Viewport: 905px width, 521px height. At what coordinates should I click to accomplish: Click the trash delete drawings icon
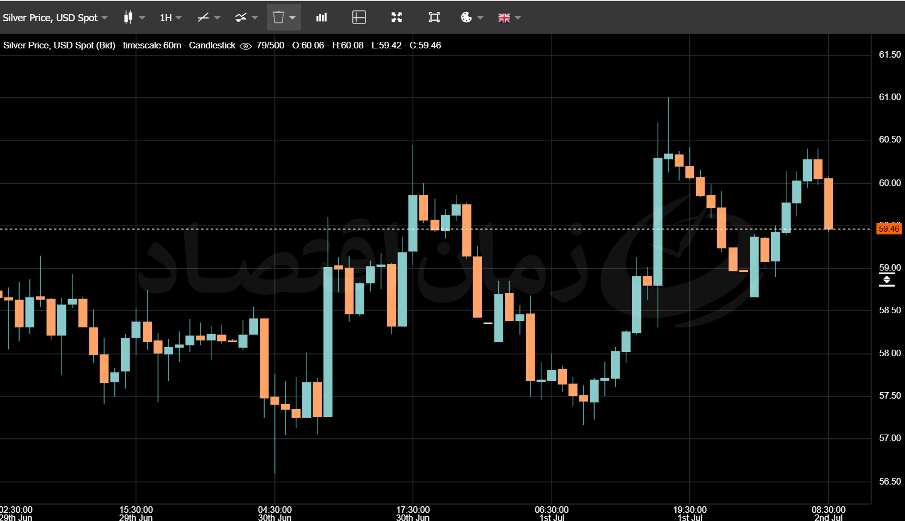click(278, 17)
